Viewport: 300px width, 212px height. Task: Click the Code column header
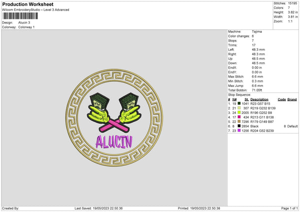[282, 99]
